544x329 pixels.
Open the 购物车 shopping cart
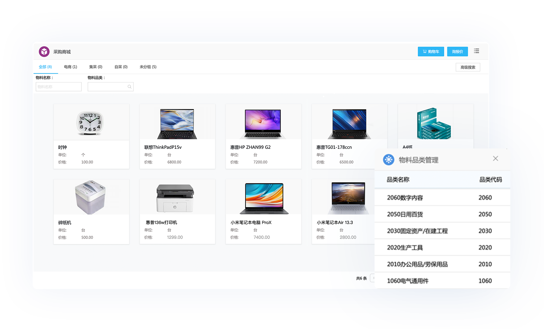click(431, 52)
